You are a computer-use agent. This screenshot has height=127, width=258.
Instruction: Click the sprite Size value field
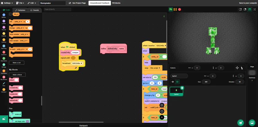click(x=206, y=82)
